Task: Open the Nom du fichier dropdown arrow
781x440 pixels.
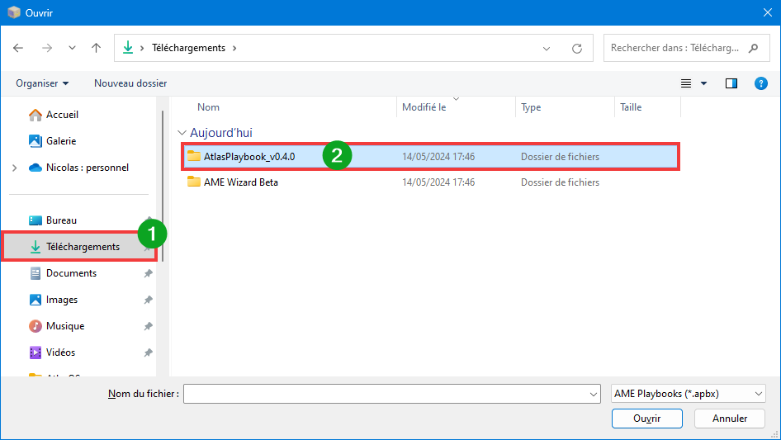Action: tap(594, 394)
